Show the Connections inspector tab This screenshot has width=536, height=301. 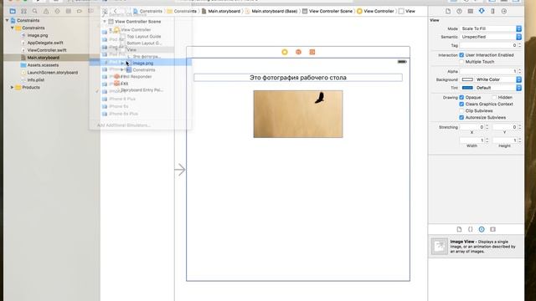(504, 11)
